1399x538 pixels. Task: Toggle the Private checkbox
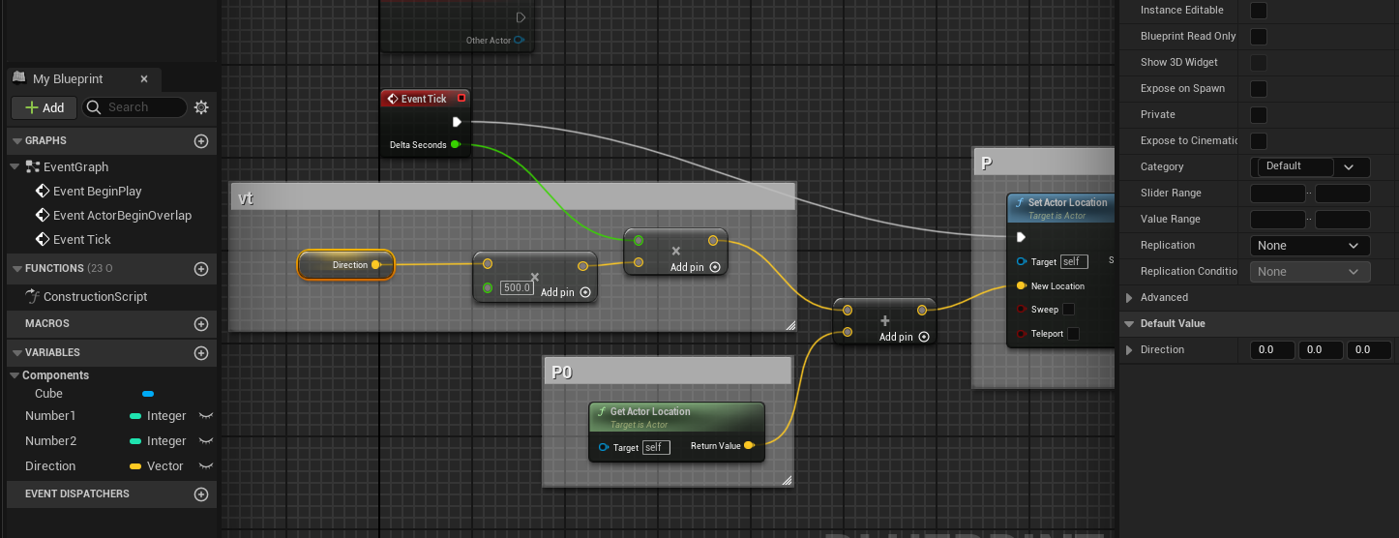(x=1259, y=115)
